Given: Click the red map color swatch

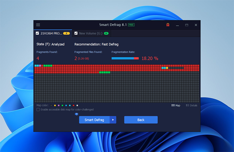Looking at the screenshot, I should coord(73,106).
